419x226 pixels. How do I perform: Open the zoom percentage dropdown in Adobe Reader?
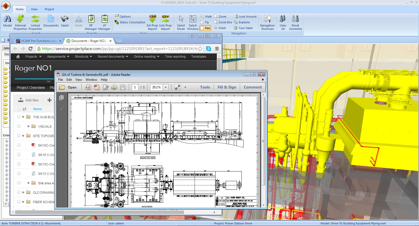(x=166, y=87)
